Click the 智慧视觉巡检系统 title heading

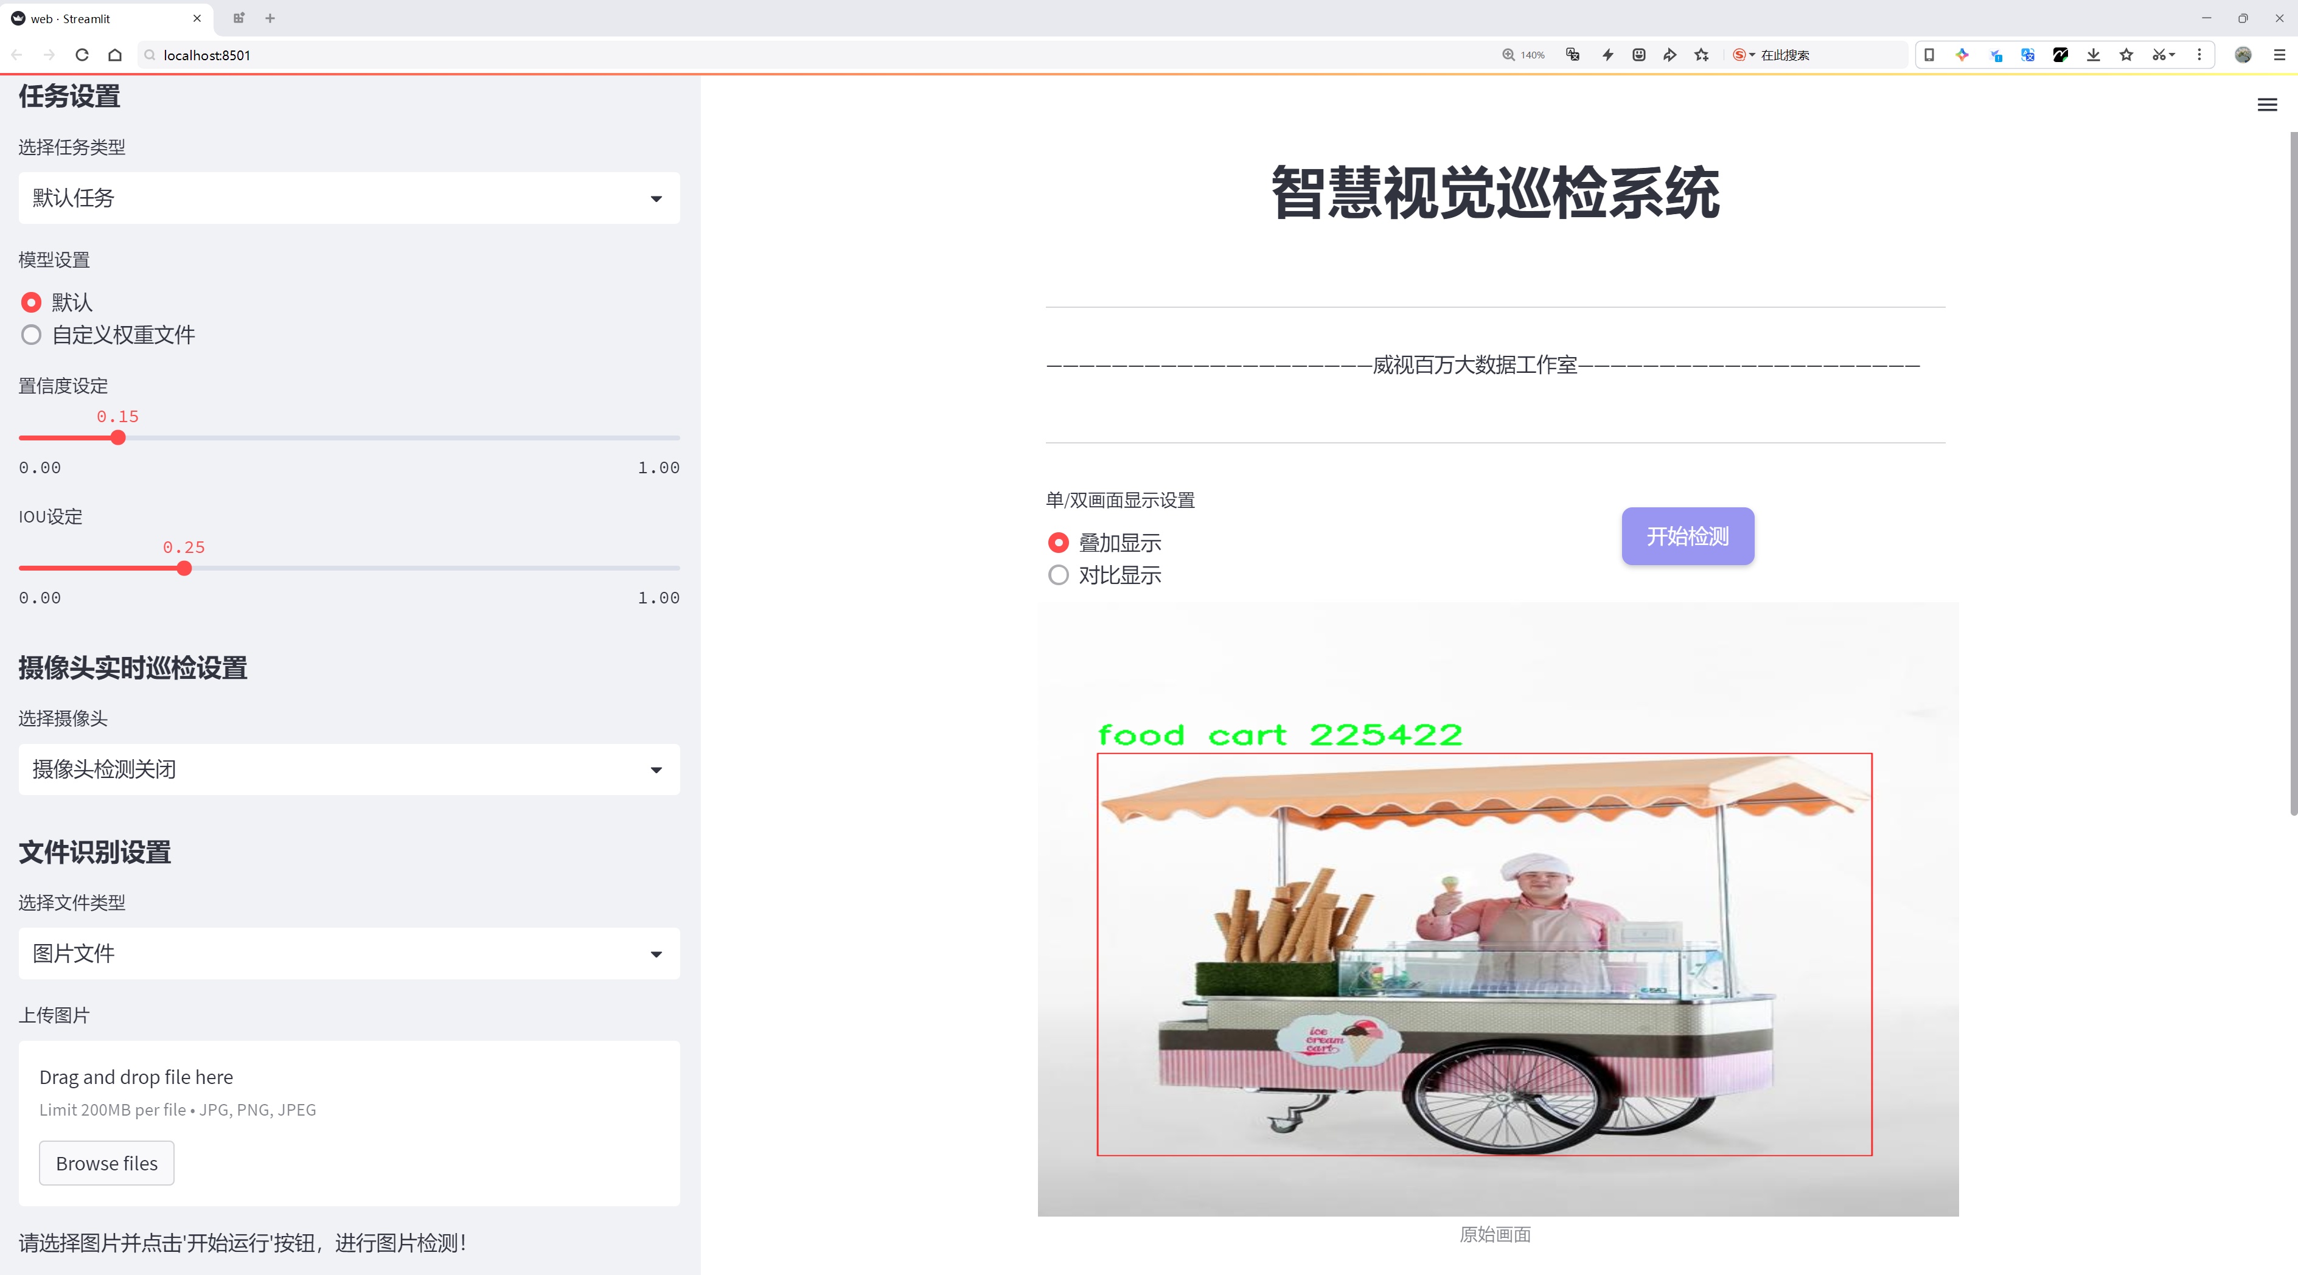pos(1495,193)
